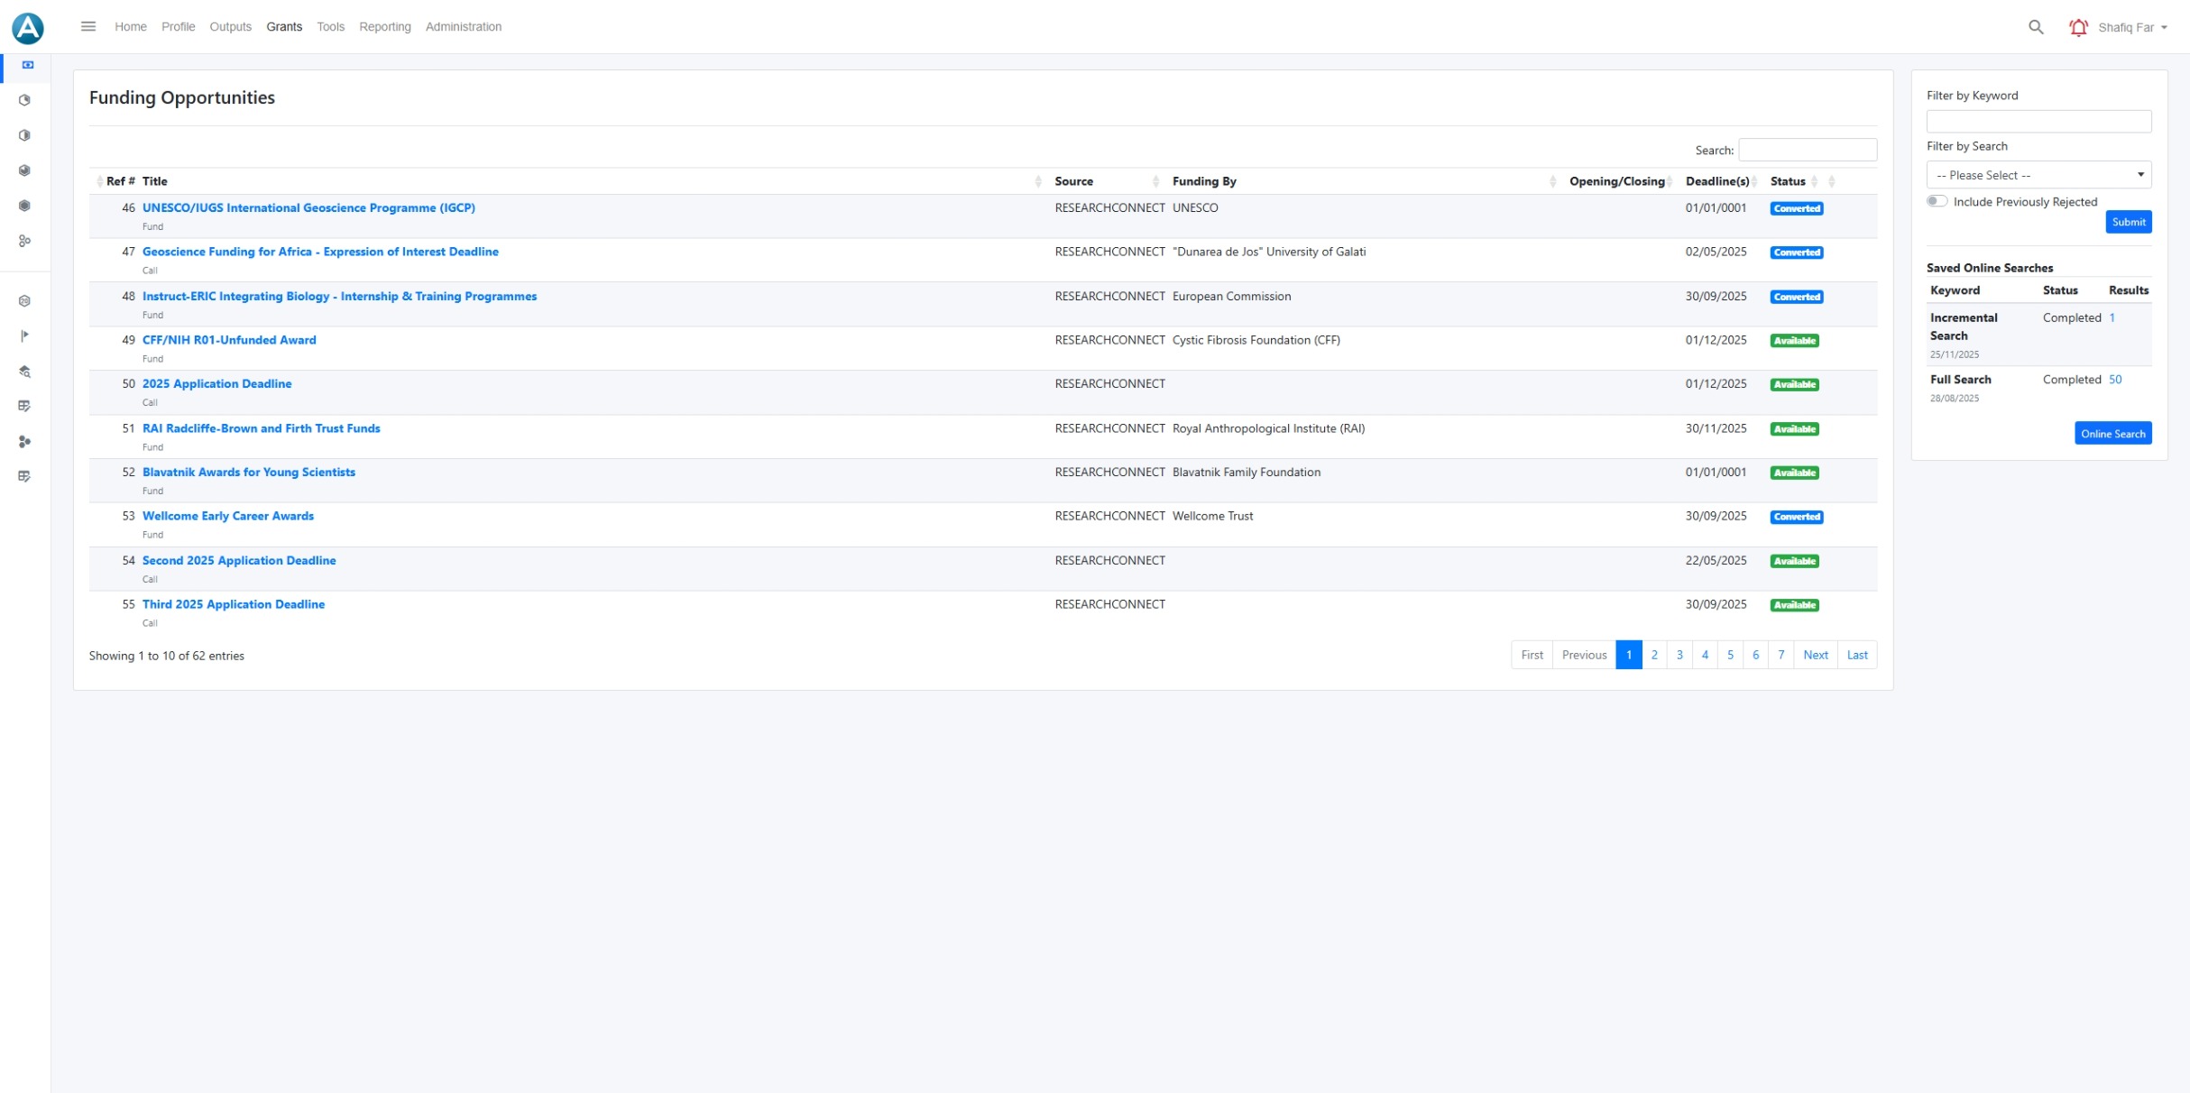This screenshot has height=1093, width=2190.
Task: Open the Administration menu
Action: click(x=463, y=27)
